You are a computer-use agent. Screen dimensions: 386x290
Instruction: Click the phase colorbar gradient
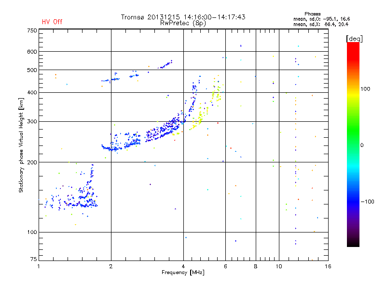coord(353,144)
